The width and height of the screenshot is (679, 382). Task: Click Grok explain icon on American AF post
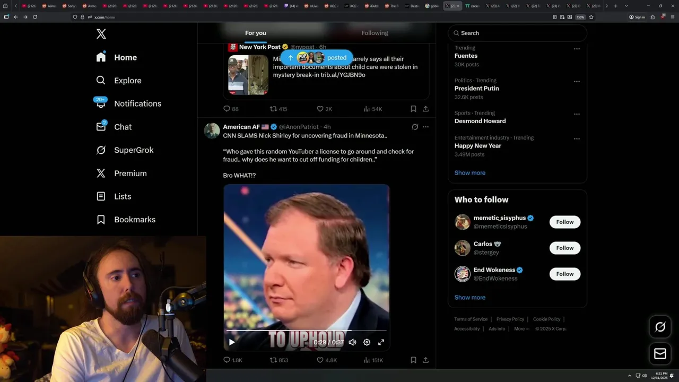[415, 127]
